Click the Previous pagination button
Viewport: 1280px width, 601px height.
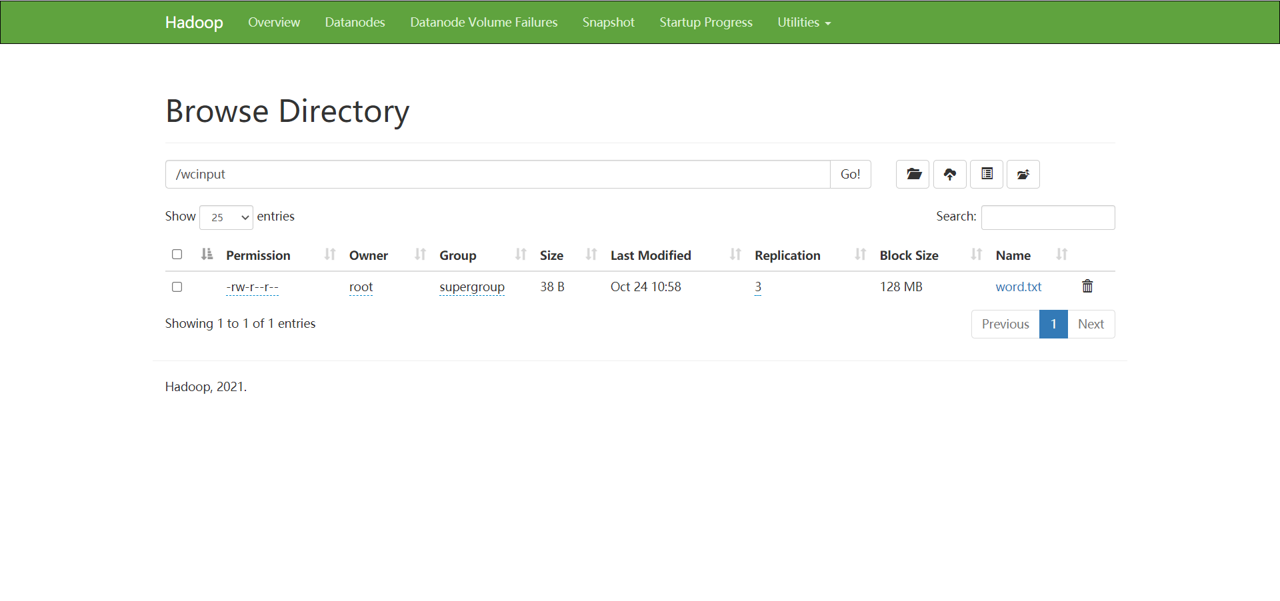[1005, 324]
